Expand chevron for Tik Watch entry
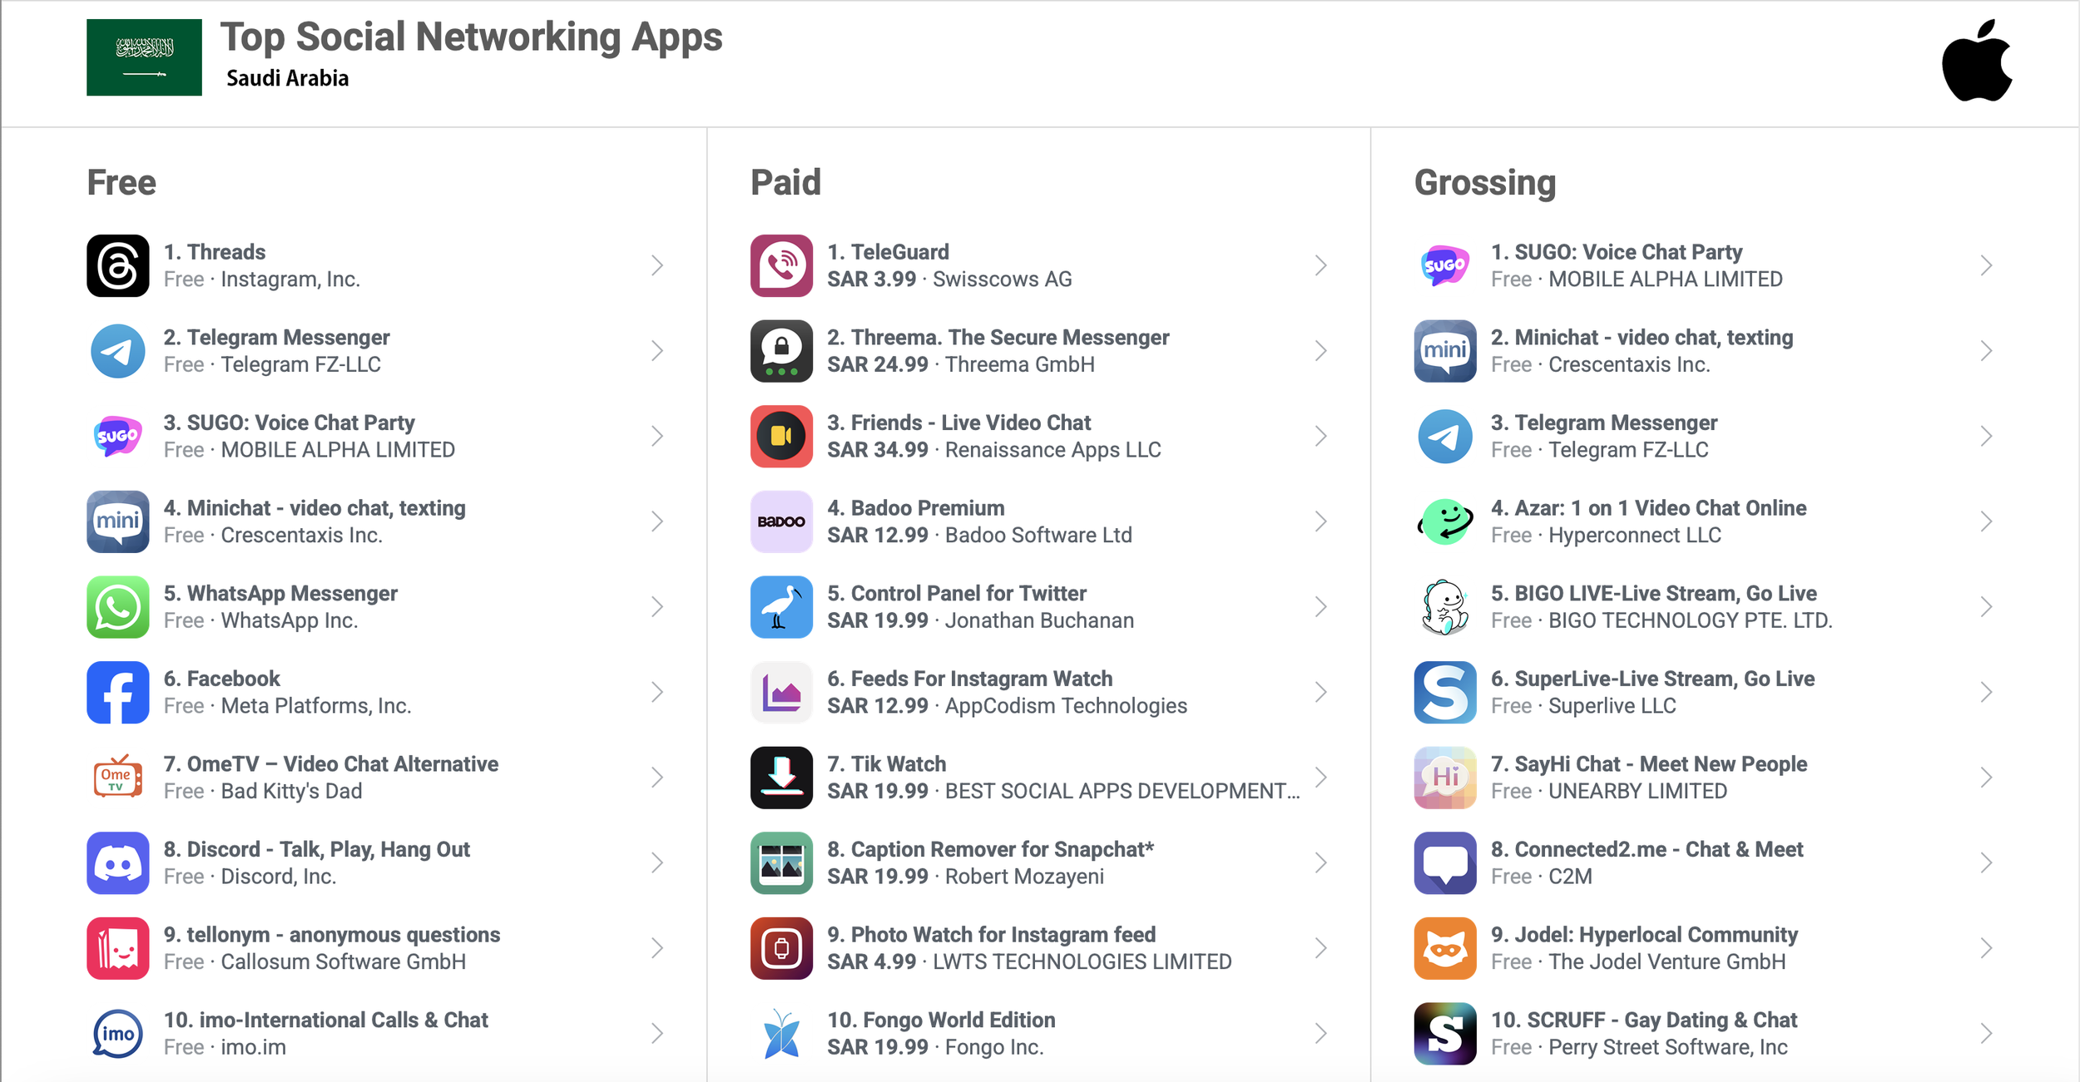Screen dimensions: 2080x1082 coord(1320,777)
